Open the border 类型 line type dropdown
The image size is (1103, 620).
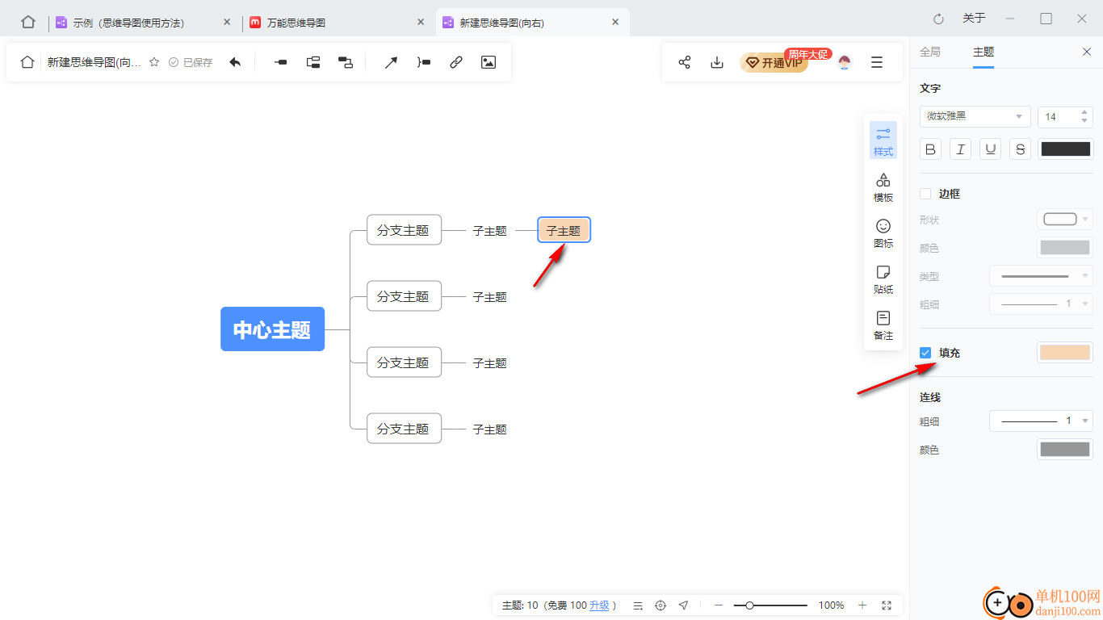click(1041, 276)
